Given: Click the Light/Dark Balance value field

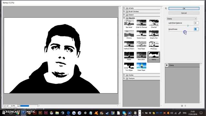Looking at the screenshot, I should pyautogui.click(x=196, y=23).
